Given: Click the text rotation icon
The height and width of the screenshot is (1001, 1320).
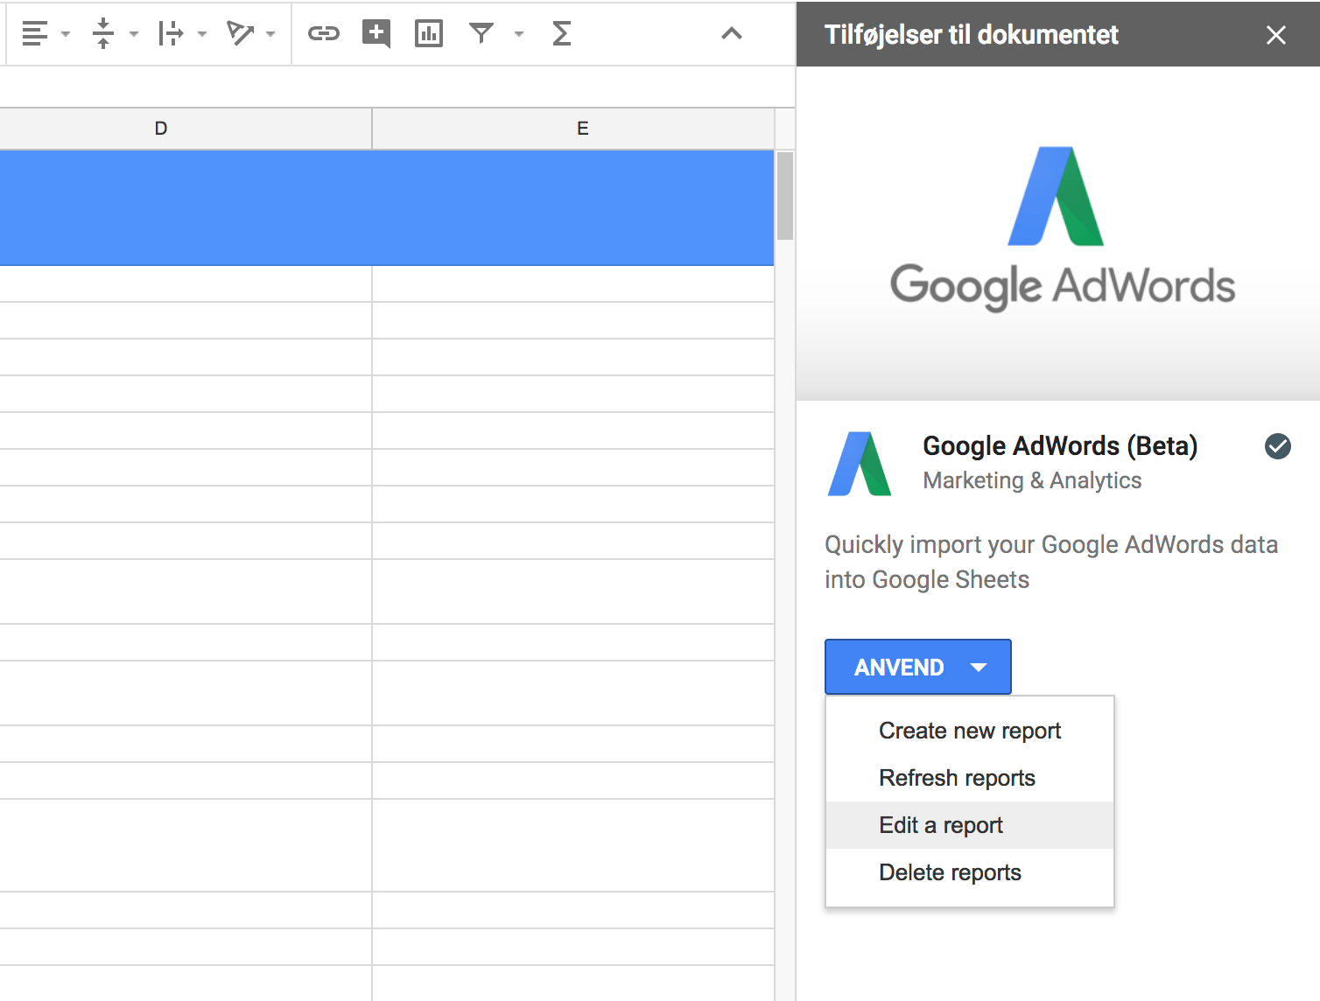Looking at the screenshot, I should (239, 34).
